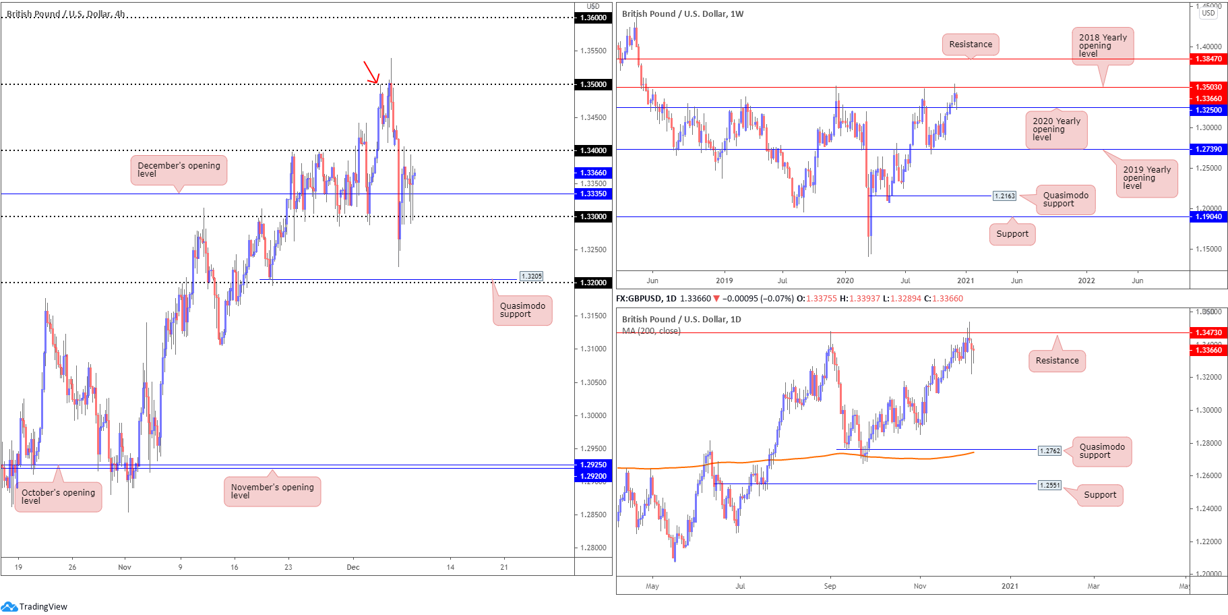1228x615 pixels.
Task: Click the 2019 marker on weekly time axis
Action: pos(725,281)
